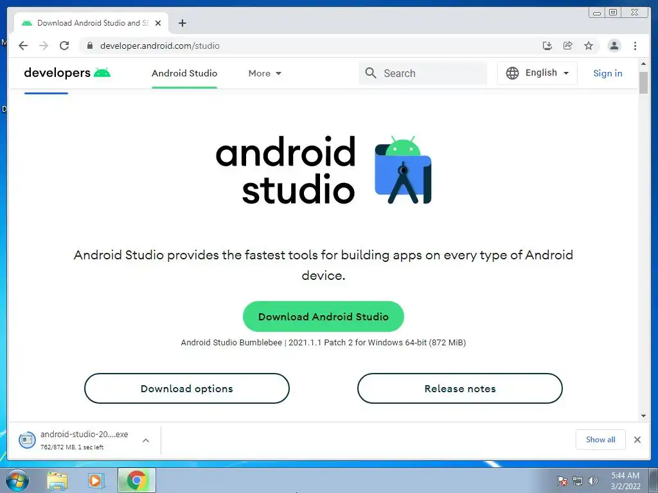658x493 pixels.
Task: Close the Download Android Studio tab
Action: coord(158,23)
